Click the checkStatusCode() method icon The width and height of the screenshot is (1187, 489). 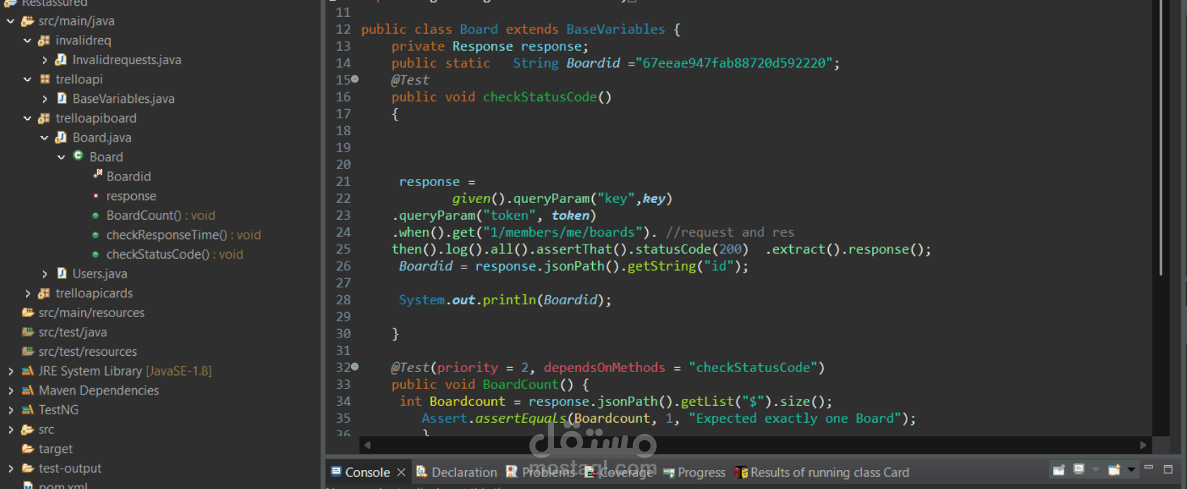[95, 254]
